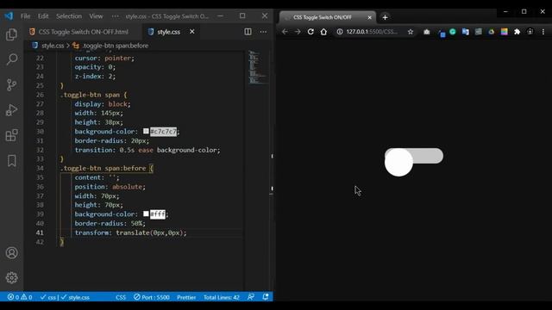Open the Run and Debug view
The height and width of the screenshot is (310, 552).
11,110
